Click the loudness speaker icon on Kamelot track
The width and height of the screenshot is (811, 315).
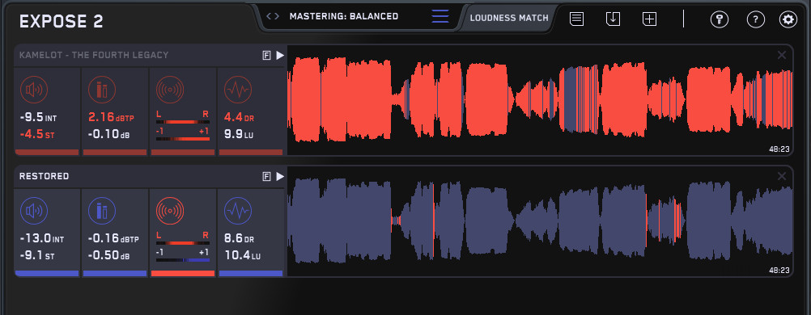34,90
